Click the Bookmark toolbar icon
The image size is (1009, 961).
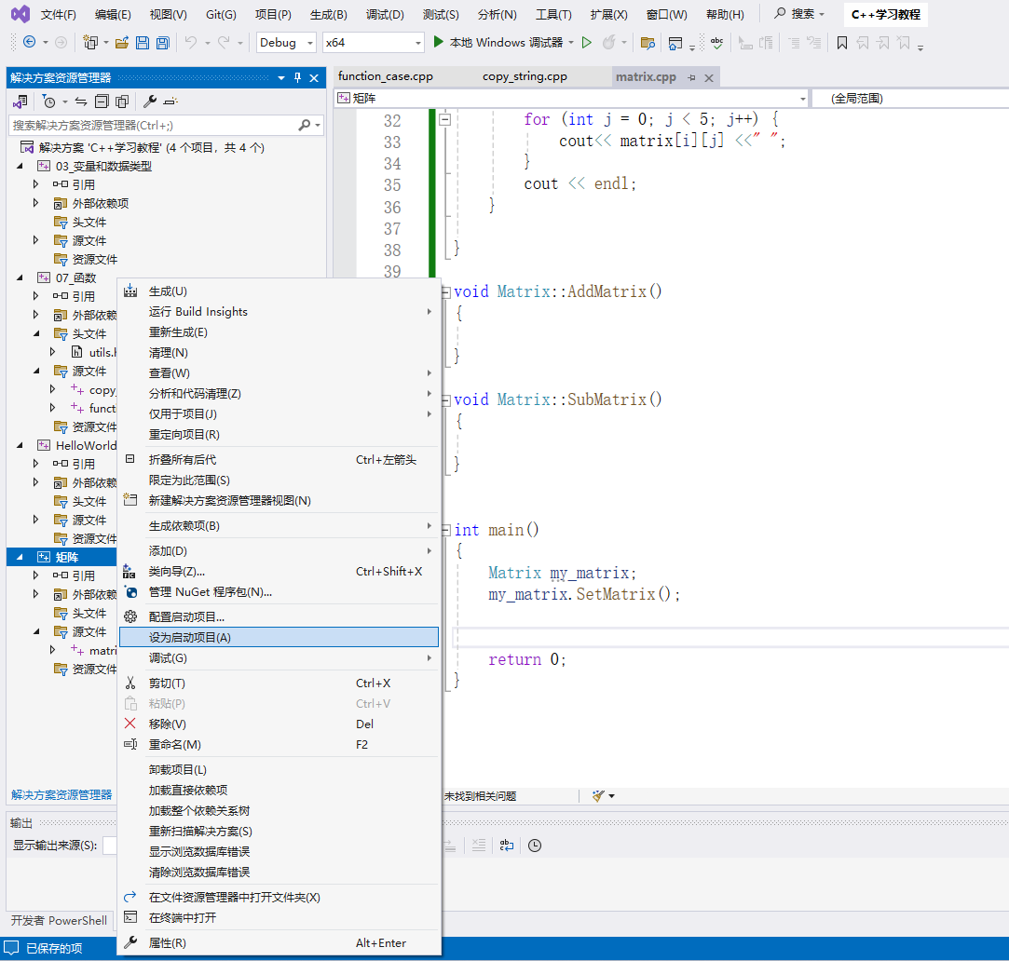click(841, 43)
